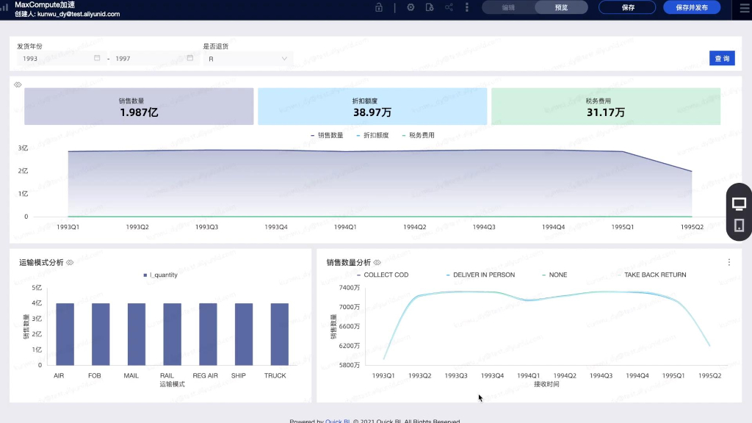Switch to 预览 mode tab
This screenshot has height=423, width=752.
point(561,7)
